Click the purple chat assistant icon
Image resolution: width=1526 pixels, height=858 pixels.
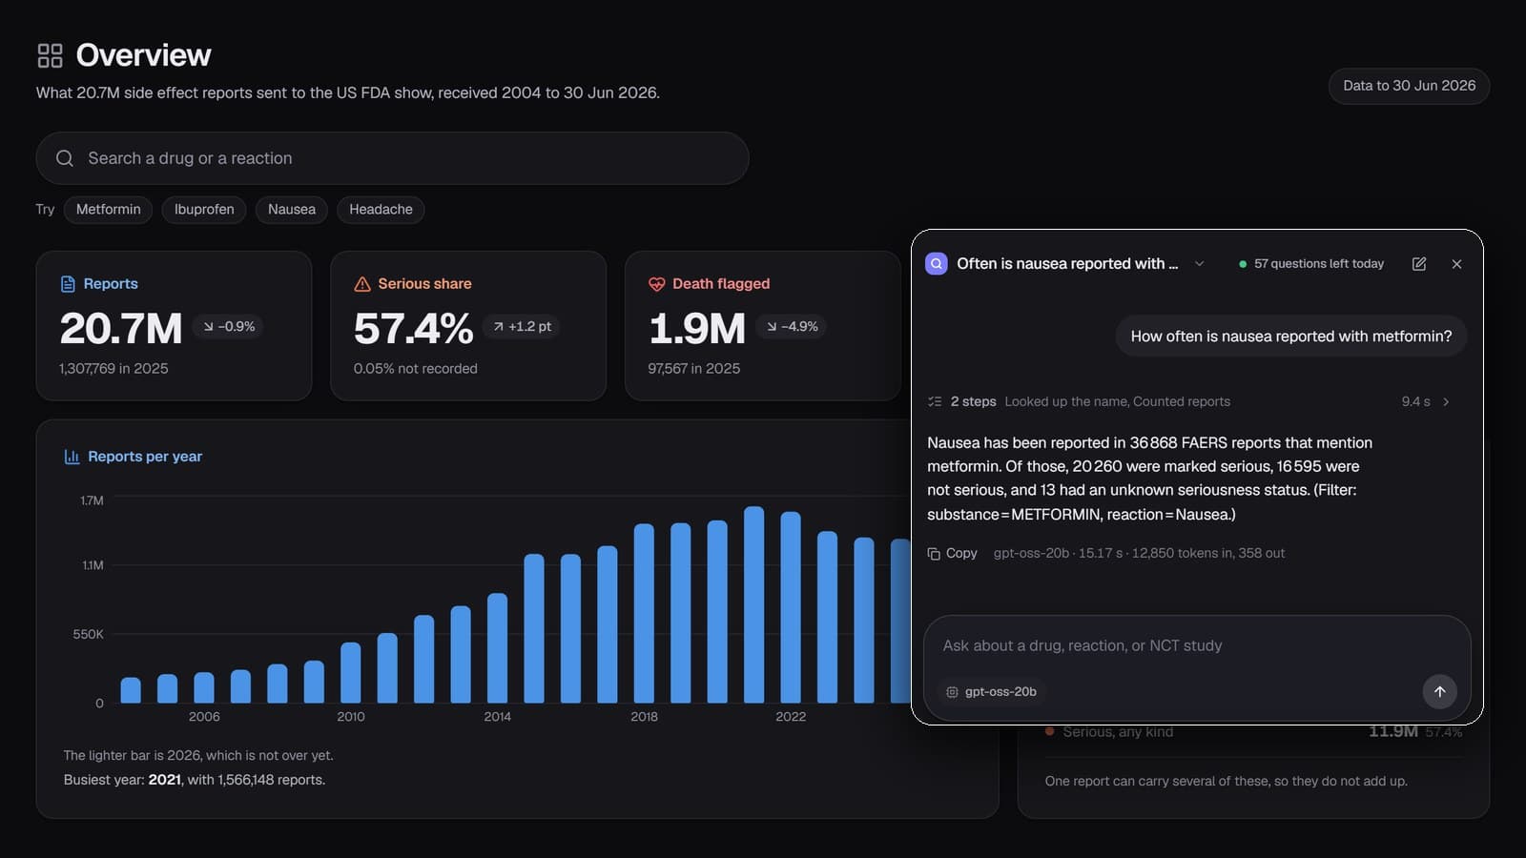[937, 264]
